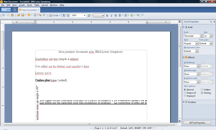Open the Layout menu

coord(45,5)
